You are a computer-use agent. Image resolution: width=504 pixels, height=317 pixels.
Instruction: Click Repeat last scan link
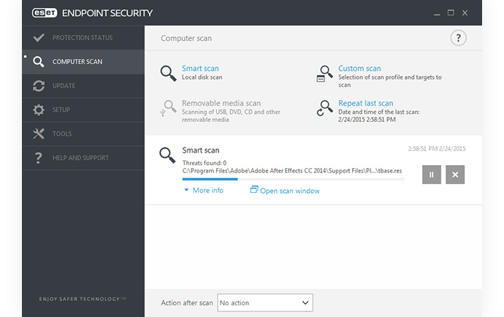coord(365,103)
